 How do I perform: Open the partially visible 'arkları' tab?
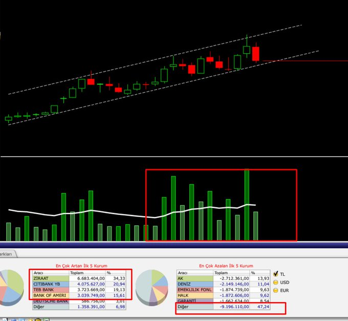coord(8,254)
